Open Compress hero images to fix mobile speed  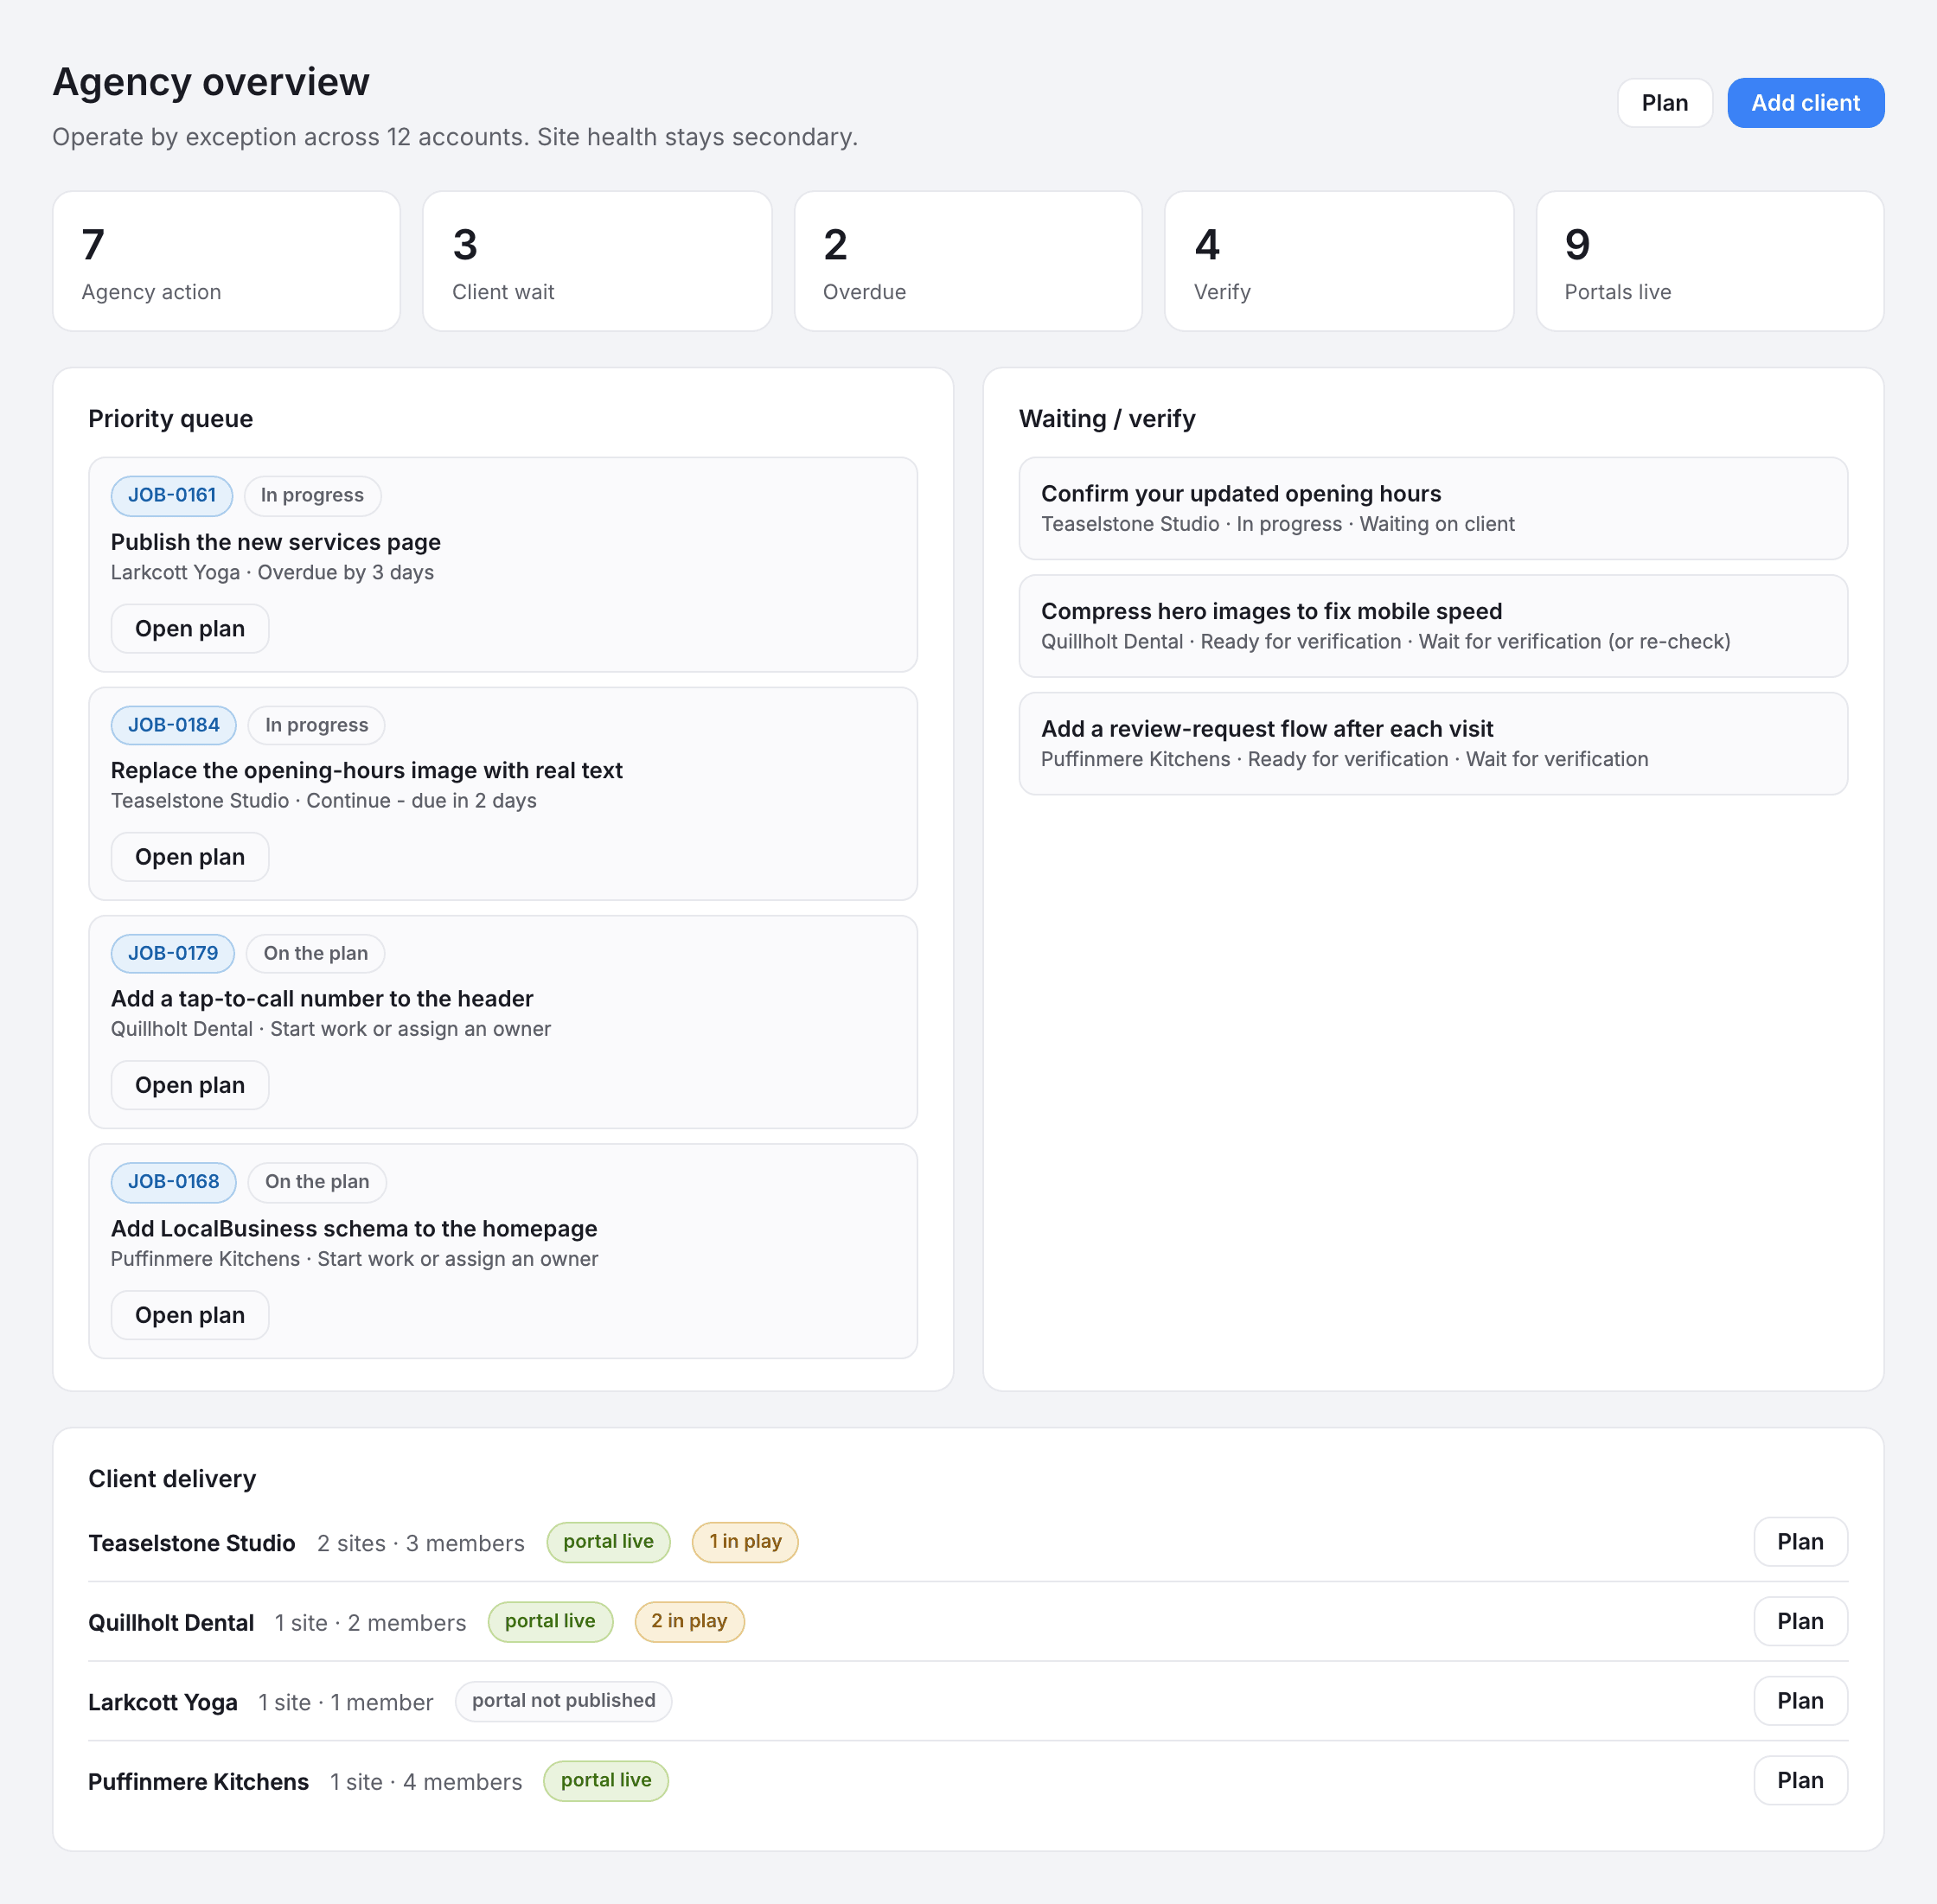pyautogui.click(x=1433, y=626)
